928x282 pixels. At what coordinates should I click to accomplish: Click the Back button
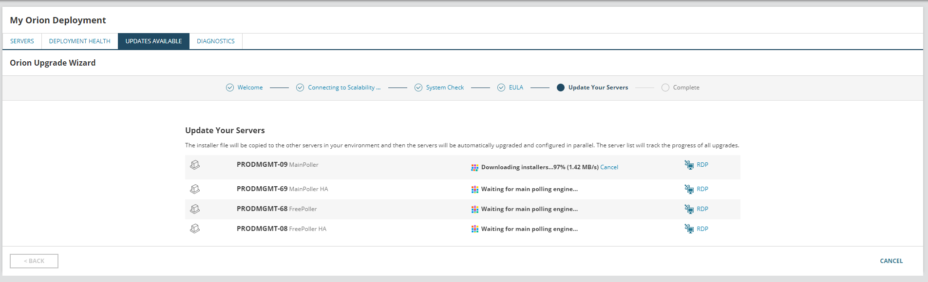point(34,261)
